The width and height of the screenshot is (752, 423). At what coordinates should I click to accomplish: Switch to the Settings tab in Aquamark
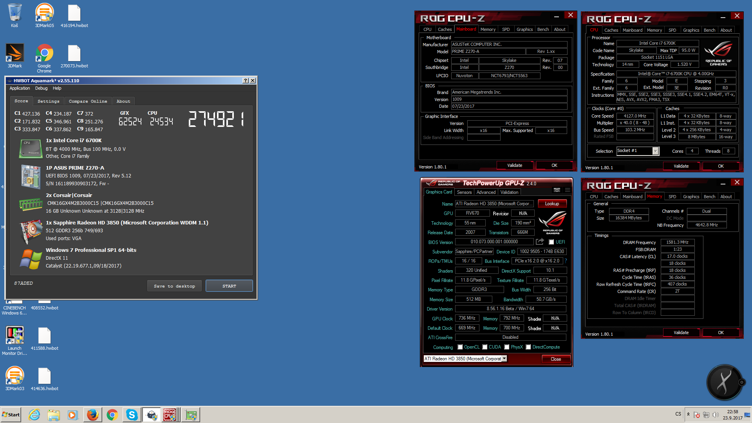coord(49,101)
